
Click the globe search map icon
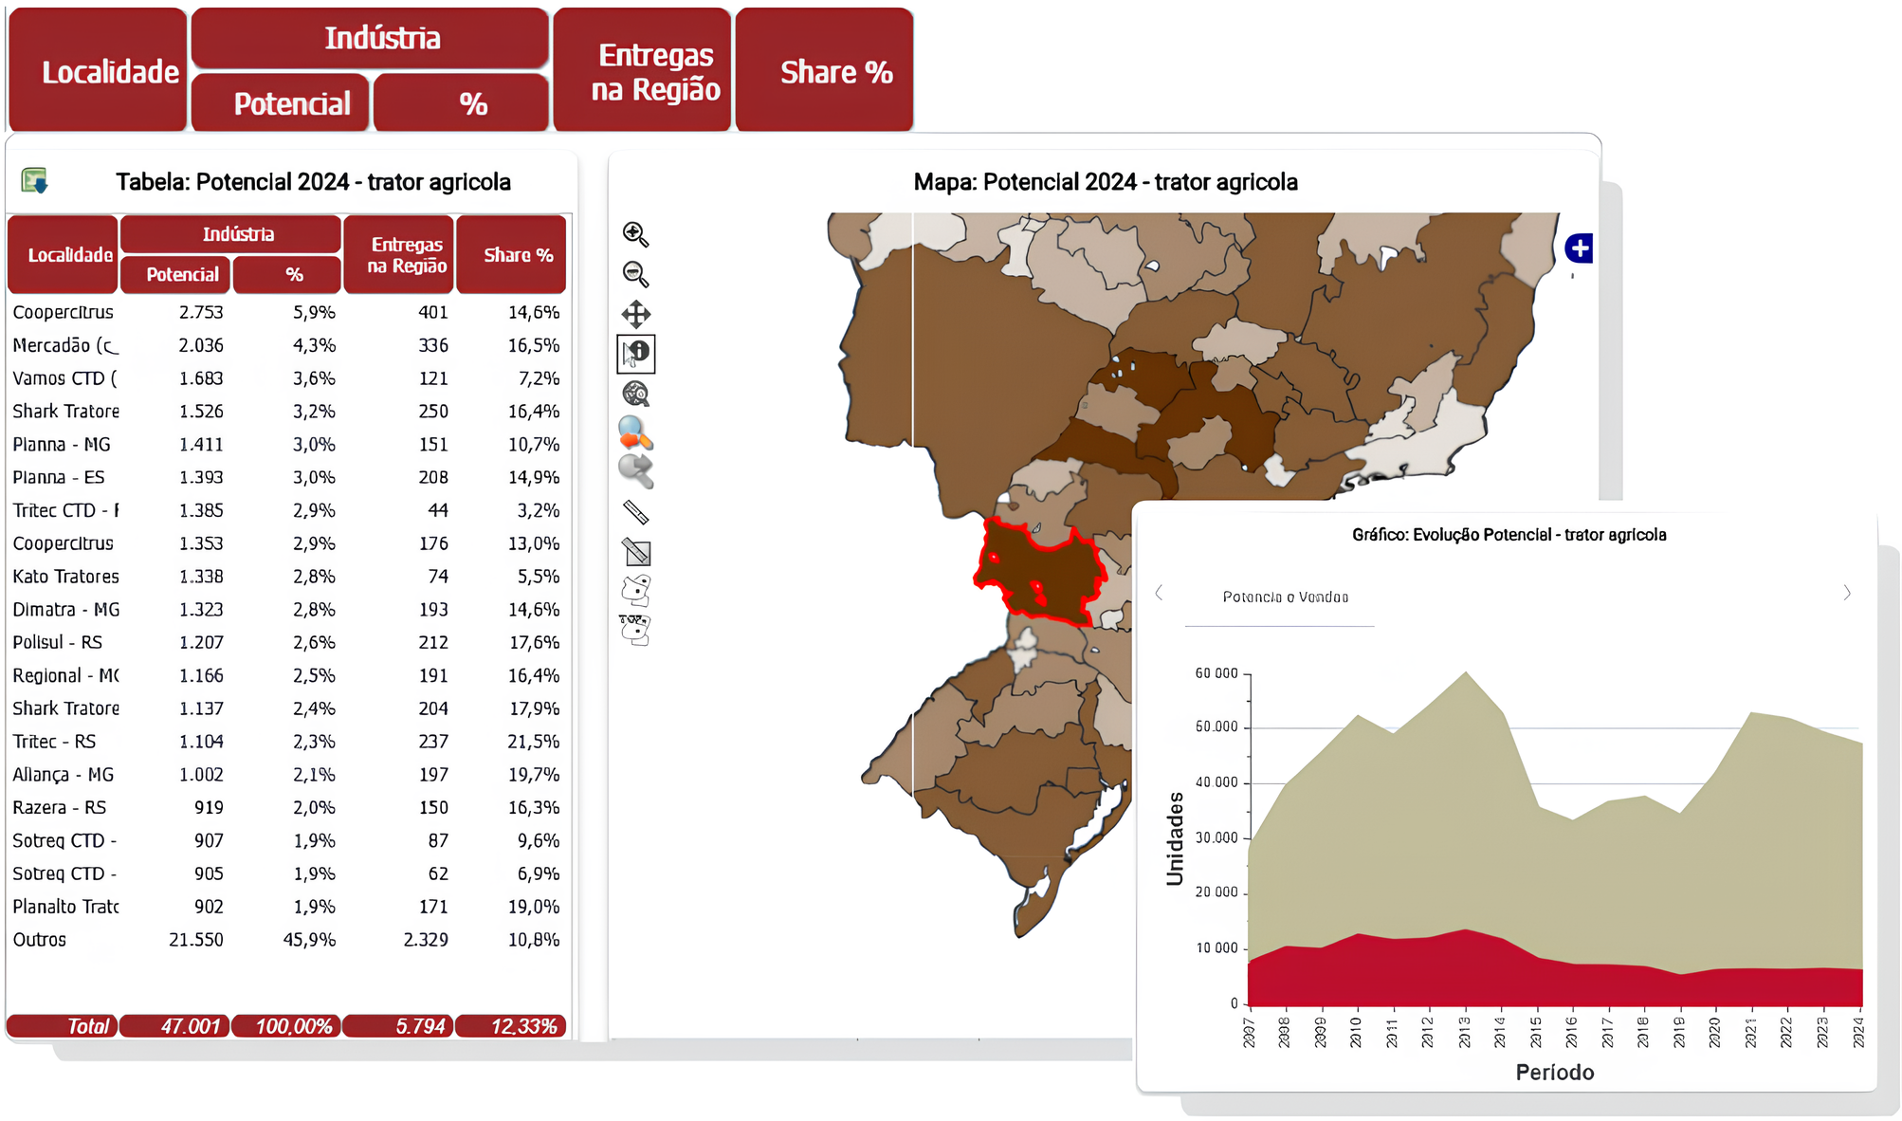click(635, 394)
